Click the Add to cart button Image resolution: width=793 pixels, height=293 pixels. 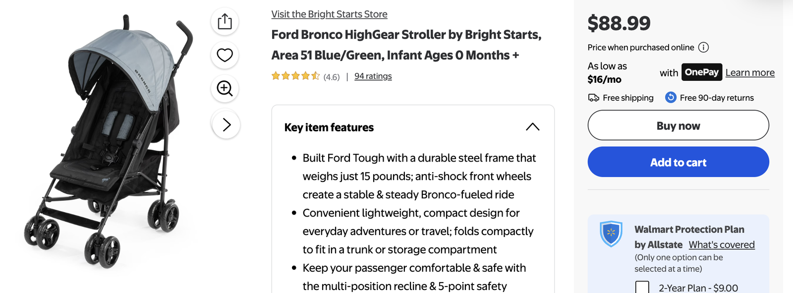tap(678, 162)
